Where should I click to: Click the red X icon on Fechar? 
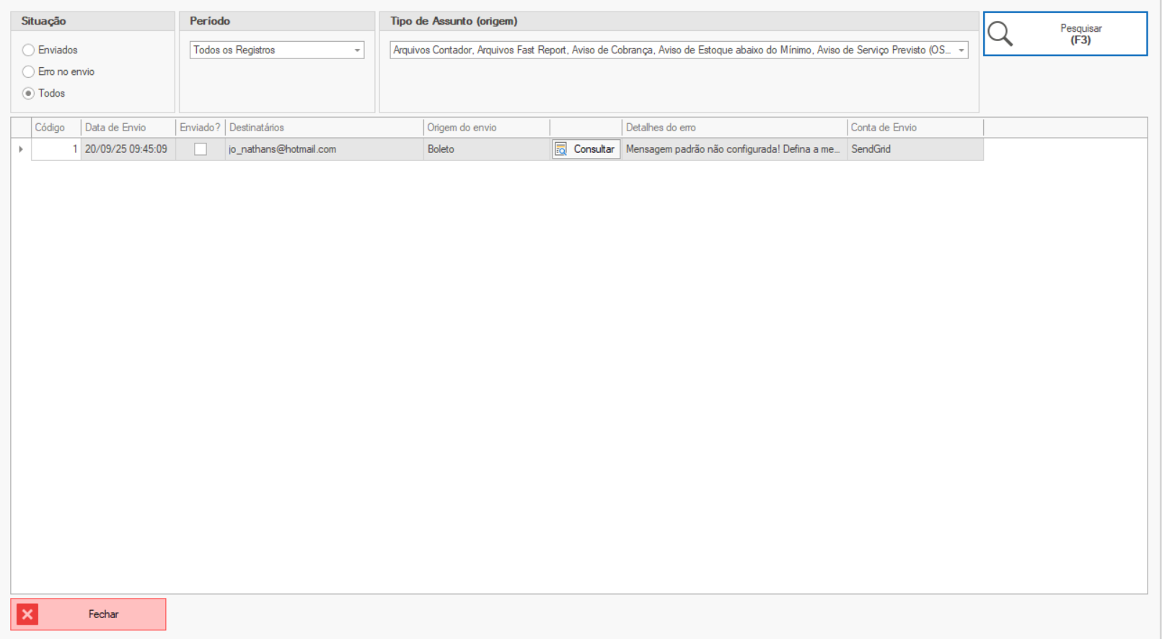pos(27,614)
